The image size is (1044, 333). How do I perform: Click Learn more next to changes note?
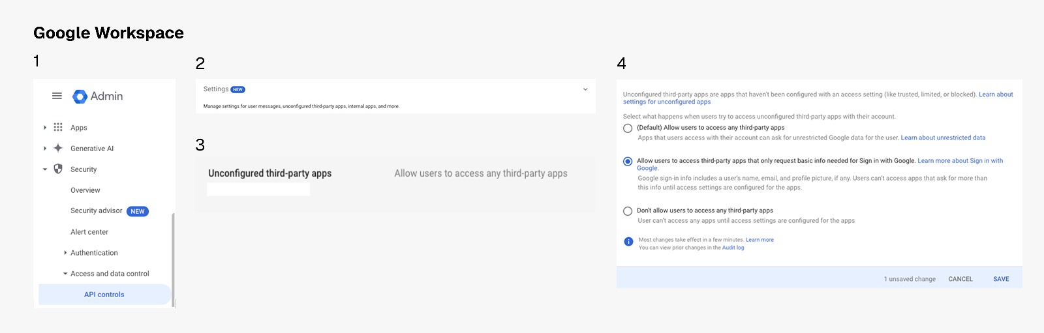pyautogui.click(x=760, y=240)
